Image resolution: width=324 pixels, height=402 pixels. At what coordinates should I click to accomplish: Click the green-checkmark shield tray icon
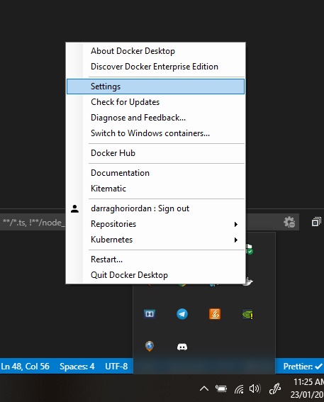click(250, 249)
